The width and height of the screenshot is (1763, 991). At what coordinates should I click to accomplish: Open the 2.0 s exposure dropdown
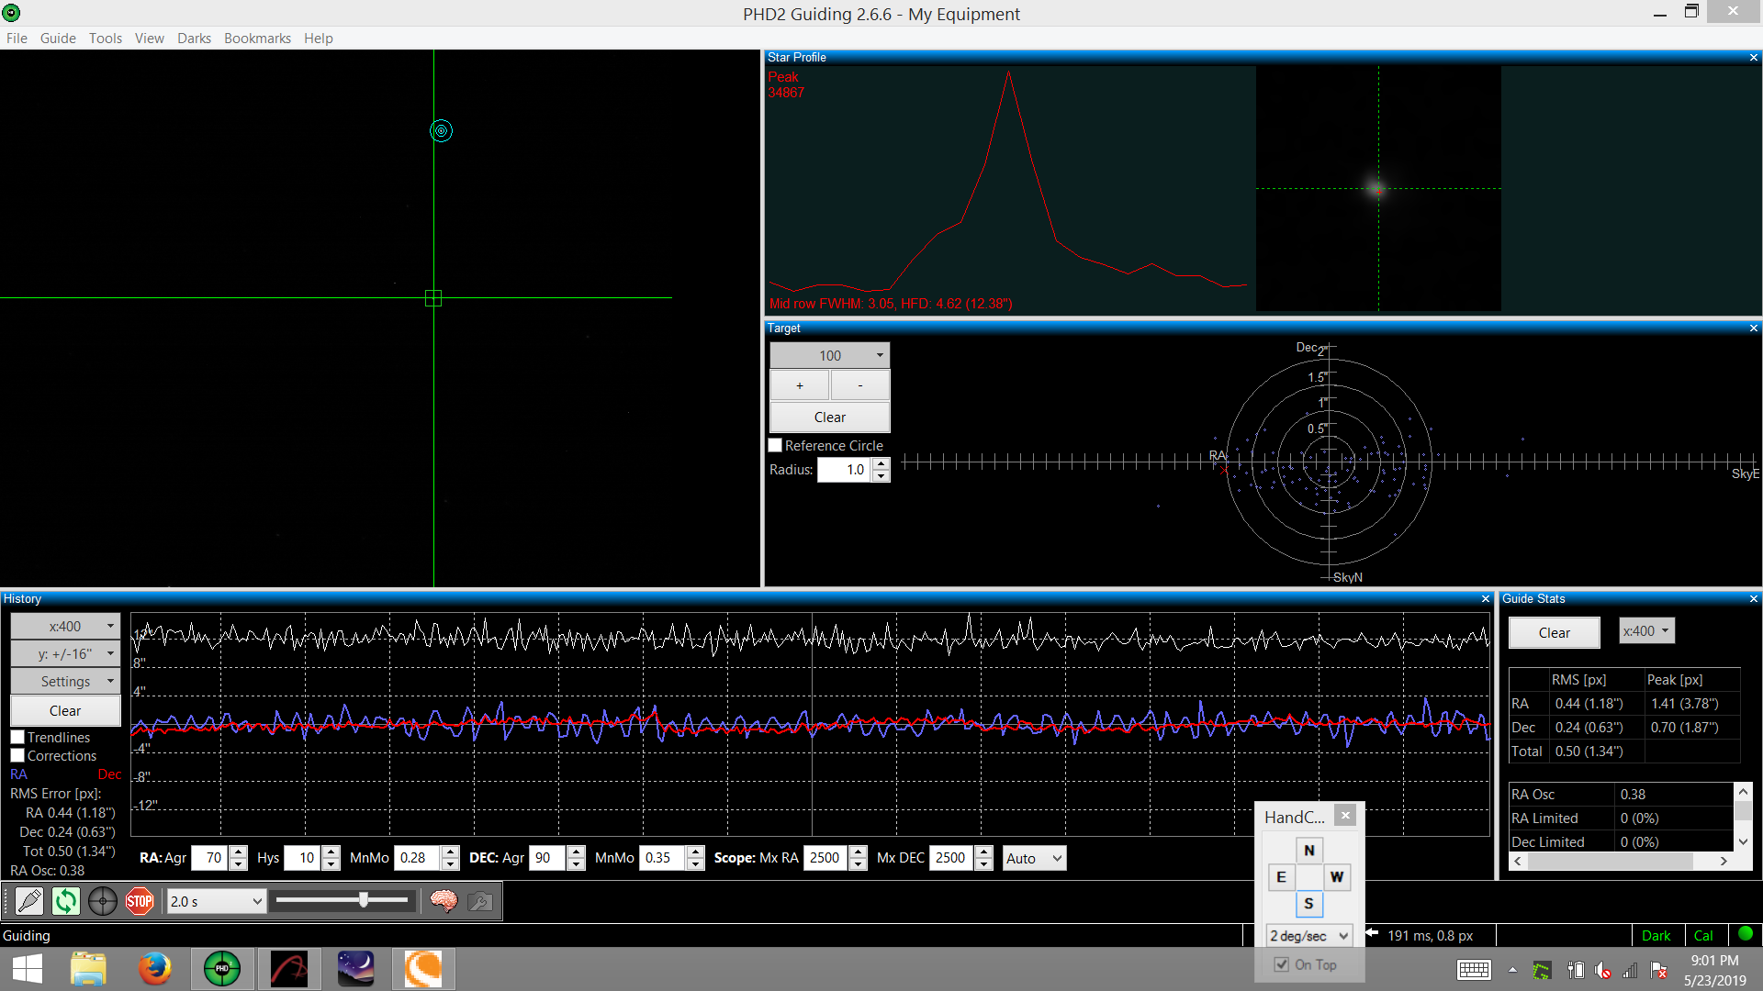point(216,901)
